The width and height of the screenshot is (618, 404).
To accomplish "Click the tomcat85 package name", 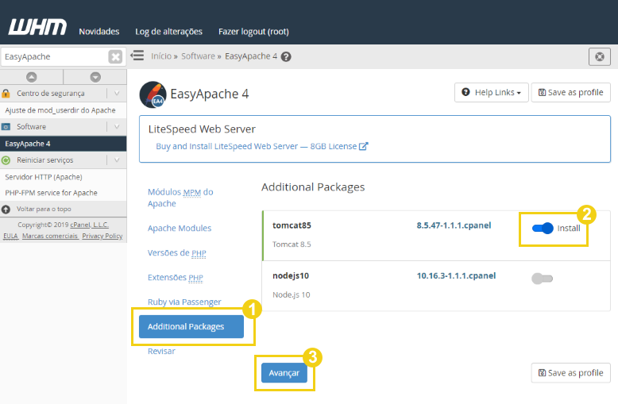I will pos(292,225).
